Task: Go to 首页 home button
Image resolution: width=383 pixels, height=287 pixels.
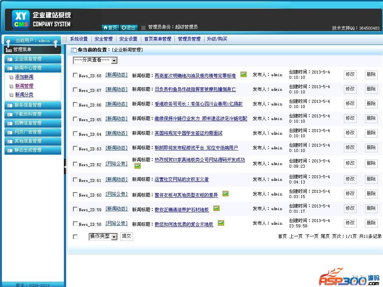Action: click(x=110, y=27)
